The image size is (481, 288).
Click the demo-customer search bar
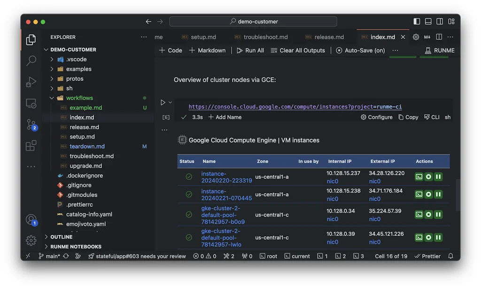pos(254,21)
